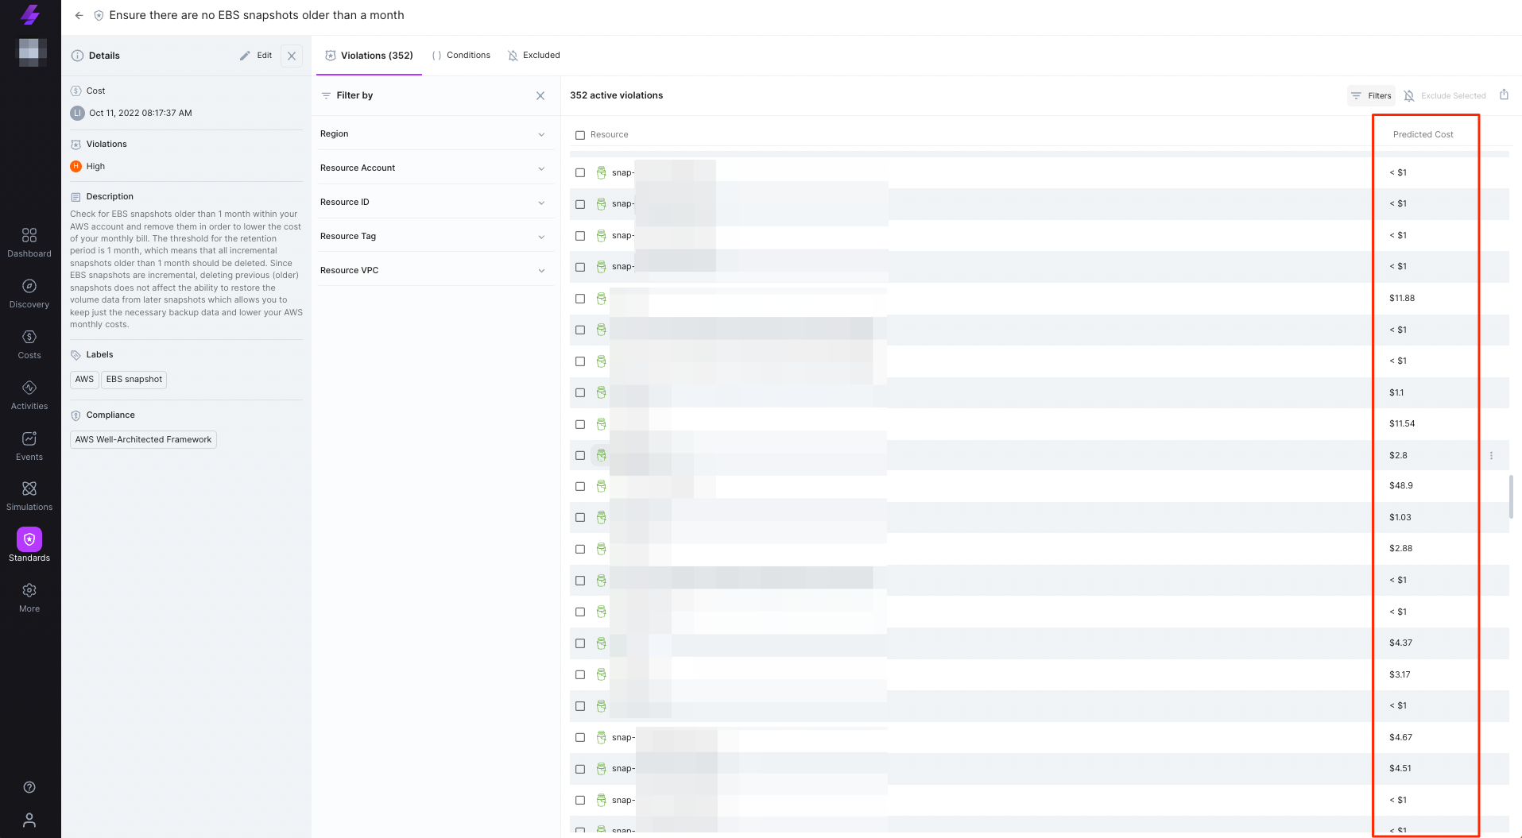Select the first snapshot violation checkbox

pos(580,172)
